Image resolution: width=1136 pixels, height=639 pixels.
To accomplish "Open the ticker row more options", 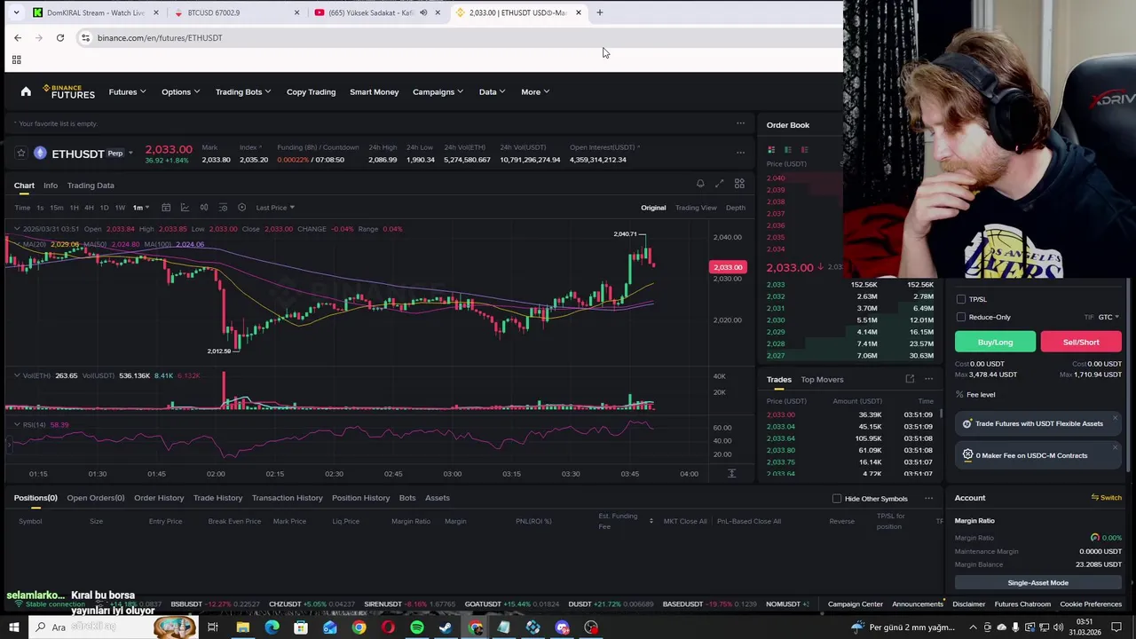I will pyautogui.click(x=740, y=153).
